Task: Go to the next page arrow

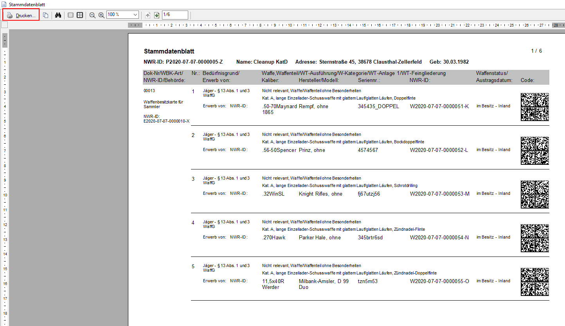Action: pyautogui.click(x=157, y=15)
